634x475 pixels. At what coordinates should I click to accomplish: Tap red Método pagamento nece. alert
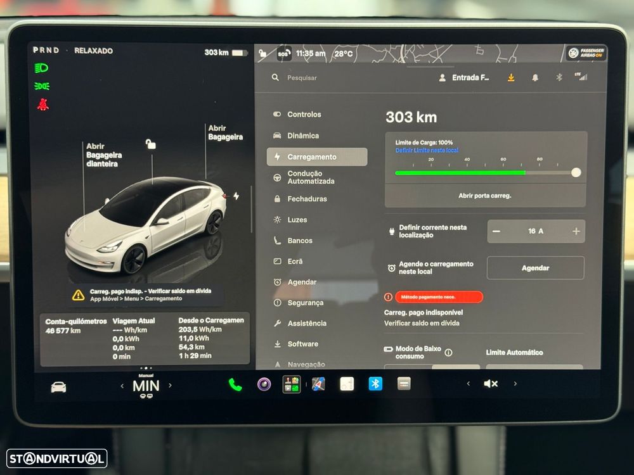coord(439,297)
